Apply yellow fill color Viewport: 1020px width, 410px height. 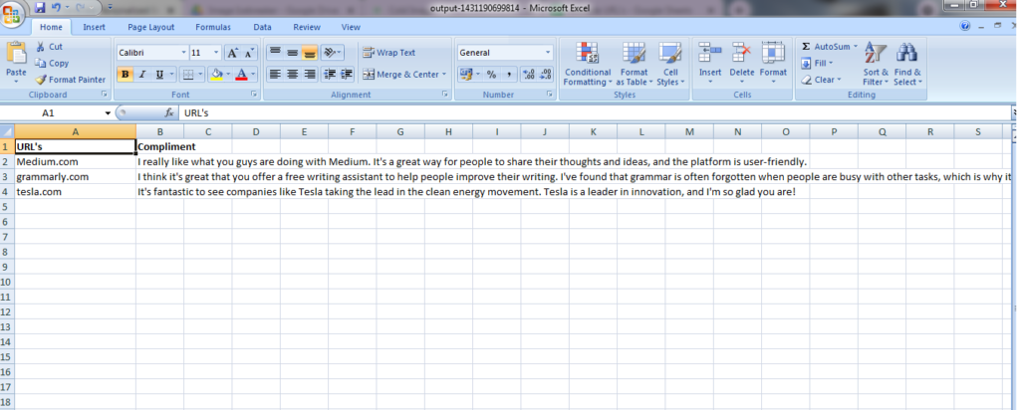217,74
